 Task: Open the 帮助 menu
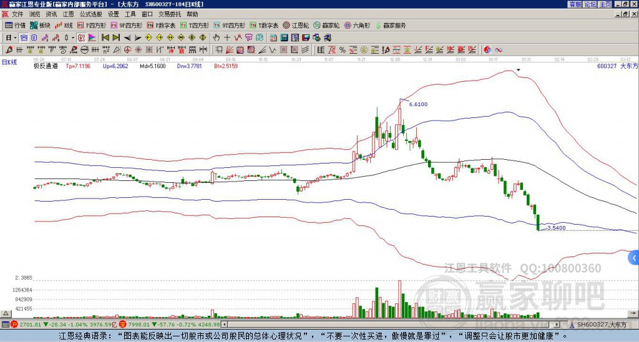click(192, 14)
